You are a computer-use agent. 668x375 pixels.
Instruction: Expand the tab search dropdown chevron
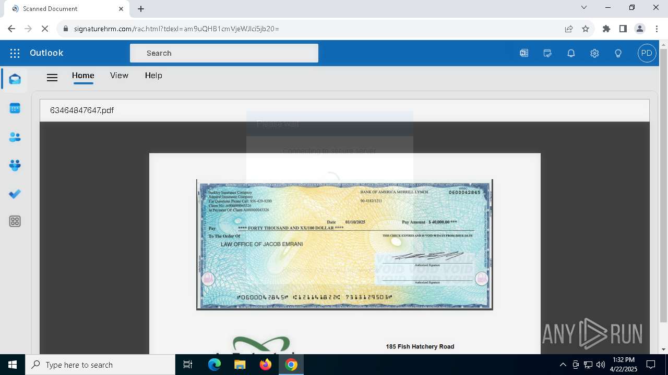tap(584, 7)
